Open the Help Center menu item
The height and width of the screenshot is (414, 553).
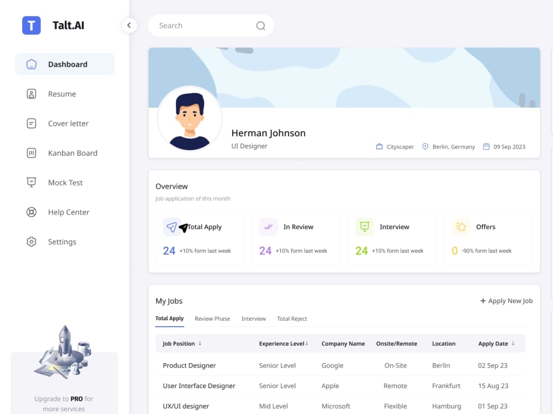[x=65, y=213]
